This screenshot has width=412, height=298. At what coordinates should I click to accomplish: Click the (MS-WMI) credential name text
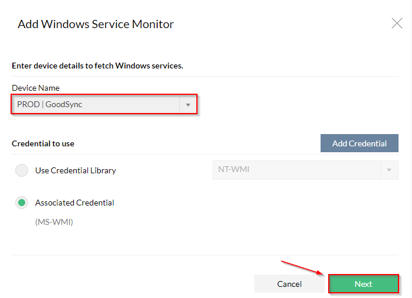point(54,222)
